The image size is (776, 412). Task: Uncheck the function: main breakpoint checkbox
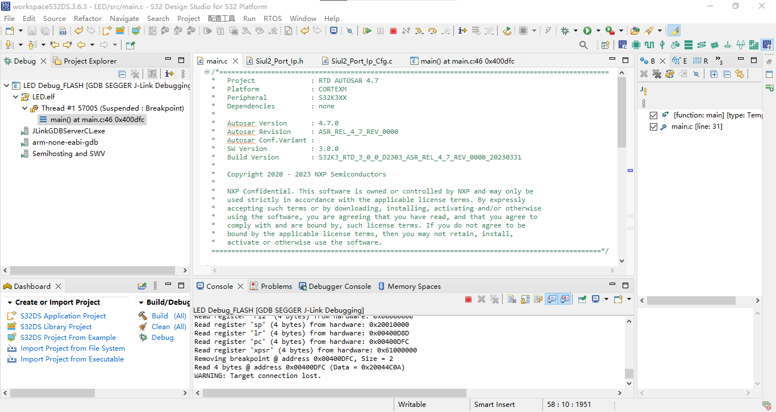click(x=653, y=115)
